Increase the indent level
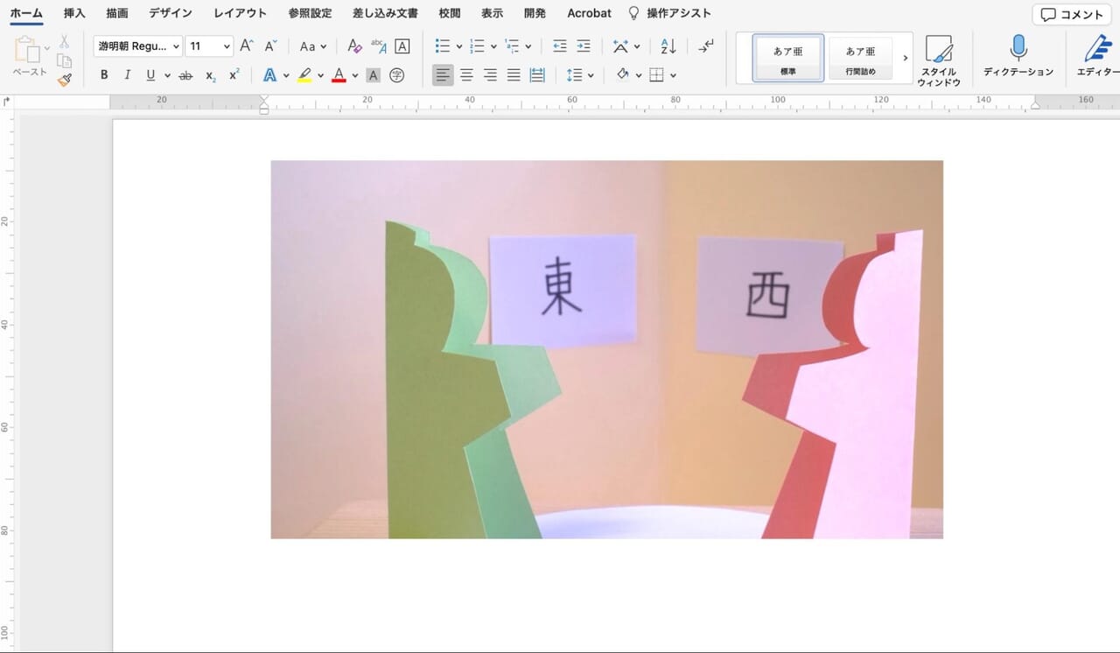Image resolution: width=1120 pixels, height=653 pixels. tap(584, 46)
